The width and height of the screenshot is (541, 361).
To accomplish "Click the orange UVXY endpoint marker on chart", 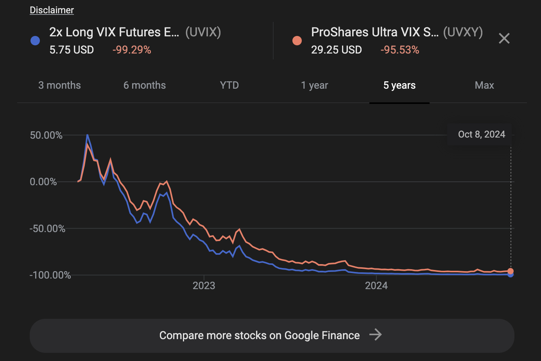I will (511, 271).
